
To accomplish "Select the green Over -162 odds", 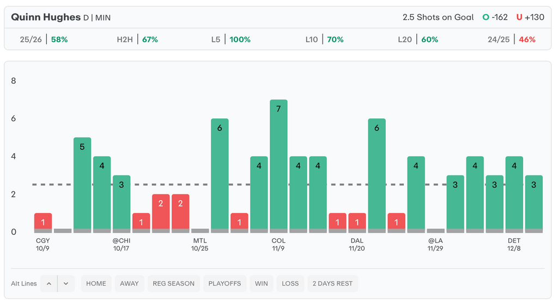I will 495,17.
